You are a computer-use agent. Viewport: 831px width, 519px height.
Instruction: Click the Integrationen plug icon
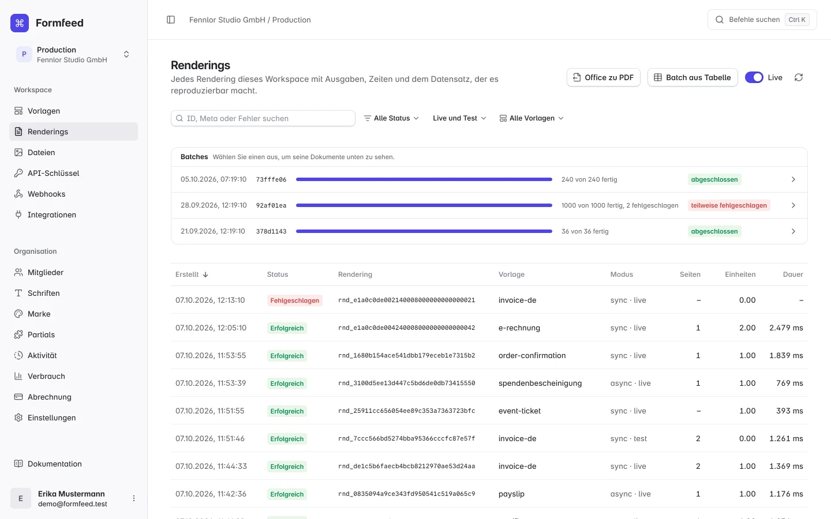click(18, 215)
